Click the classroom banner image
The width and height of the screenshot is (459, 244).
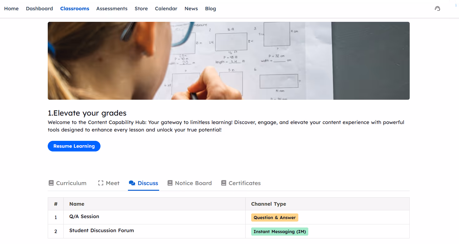228,61
